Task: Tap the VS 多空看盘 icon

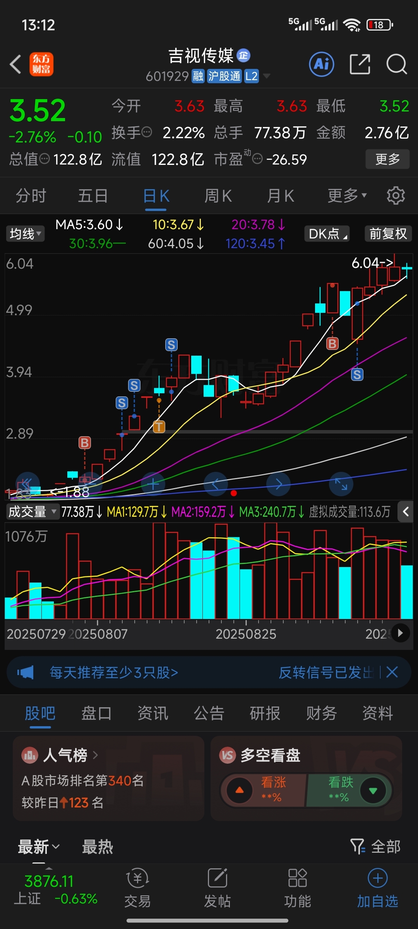Action: (228, 755)
